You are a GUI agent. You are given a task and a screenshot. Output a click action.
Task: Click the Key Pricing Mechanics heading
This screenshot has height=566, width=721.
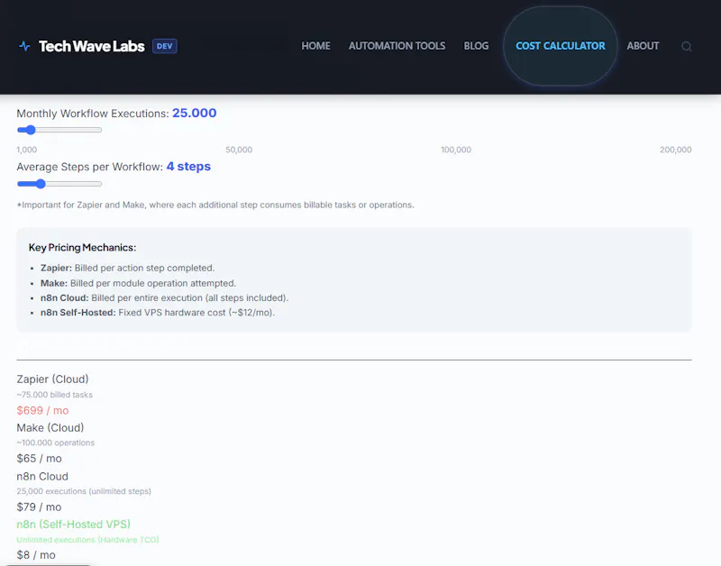coord(82,247)
